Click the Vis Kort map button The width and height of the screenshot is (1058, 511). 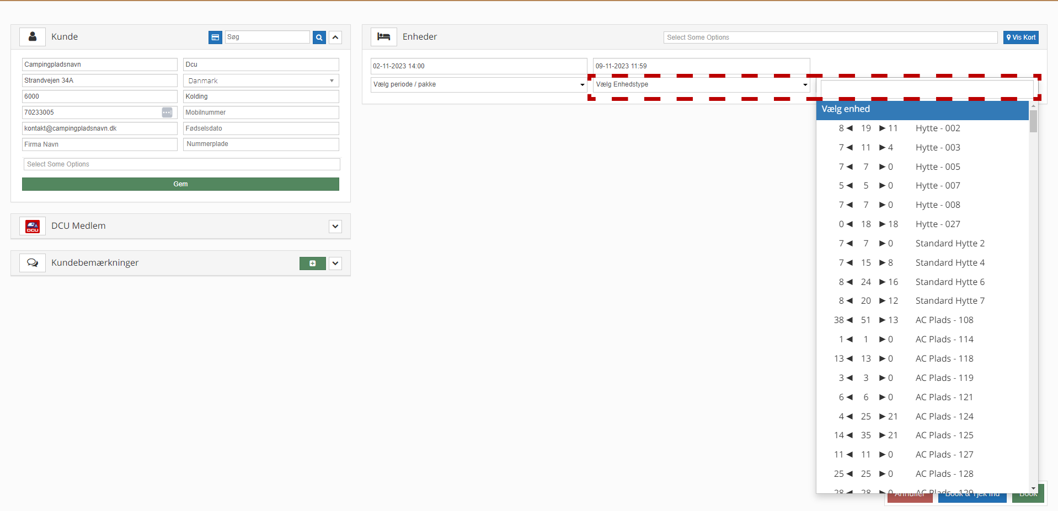(1020, 37)
